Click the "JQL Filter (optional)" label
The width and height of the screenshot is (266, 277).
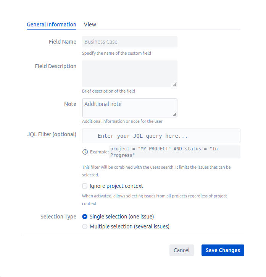[x=52, y=134]
